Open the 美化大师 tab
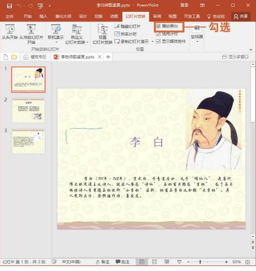 63,16
